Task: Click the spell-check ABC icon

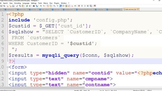Action: click(95, 6)
